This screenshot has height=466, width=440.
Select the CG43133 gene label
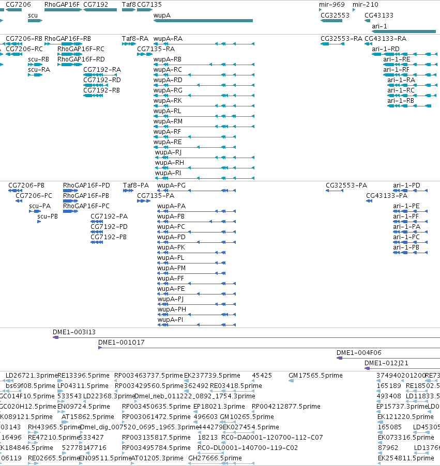(x=379, y=15)
